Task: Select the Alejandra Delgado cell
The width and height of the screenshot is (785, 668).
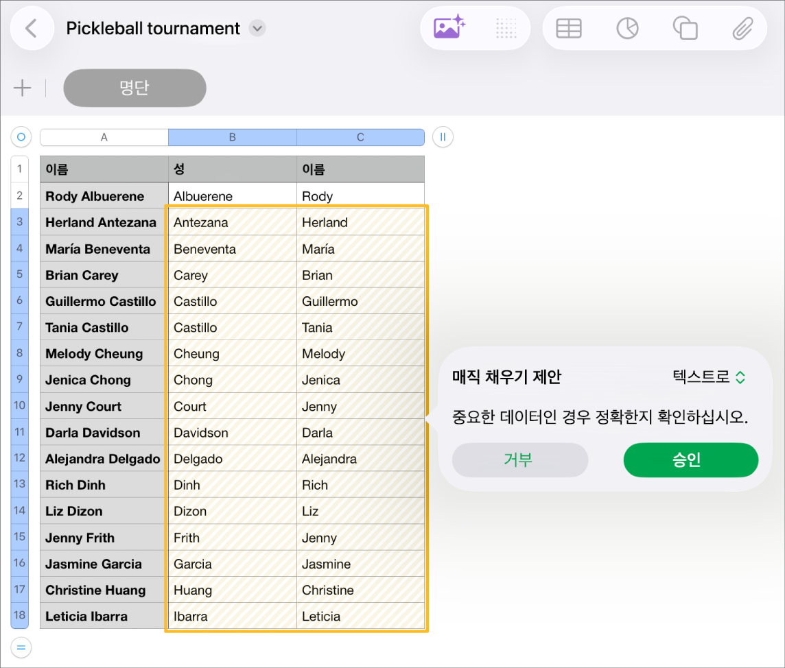Action: [x=104, y=459]
